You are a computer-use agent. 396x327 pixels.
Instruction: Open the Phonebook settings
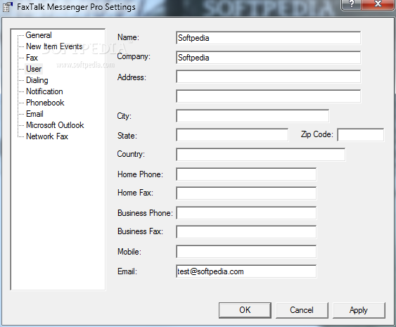(45, 103)
